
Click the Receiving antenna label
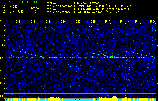click(x=58, y=12)
